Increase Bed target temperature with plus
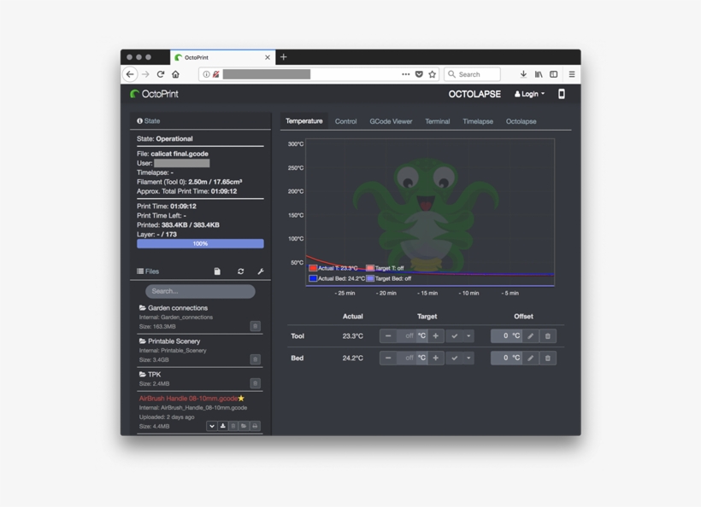 coord(436,358)
